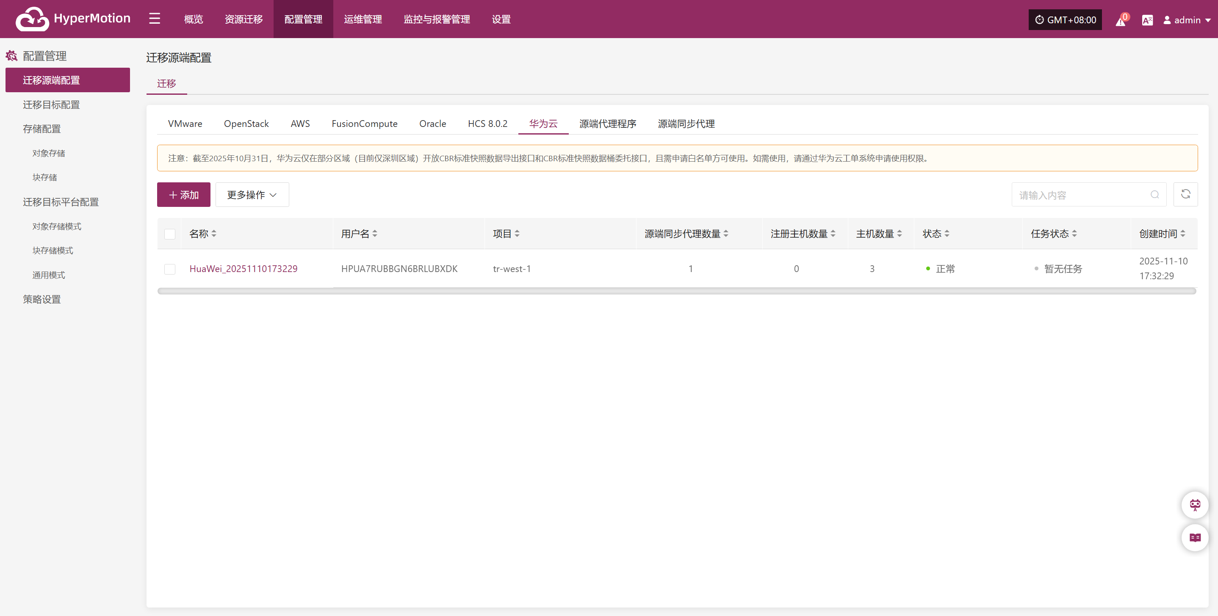Expand the 更多操作 dropdown
The height and width of the screenshot is (616, 1218).
tap(252, 195)
